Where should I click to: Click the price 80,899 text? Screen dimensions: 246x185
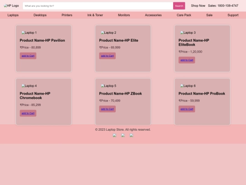(x=30, y=48)
